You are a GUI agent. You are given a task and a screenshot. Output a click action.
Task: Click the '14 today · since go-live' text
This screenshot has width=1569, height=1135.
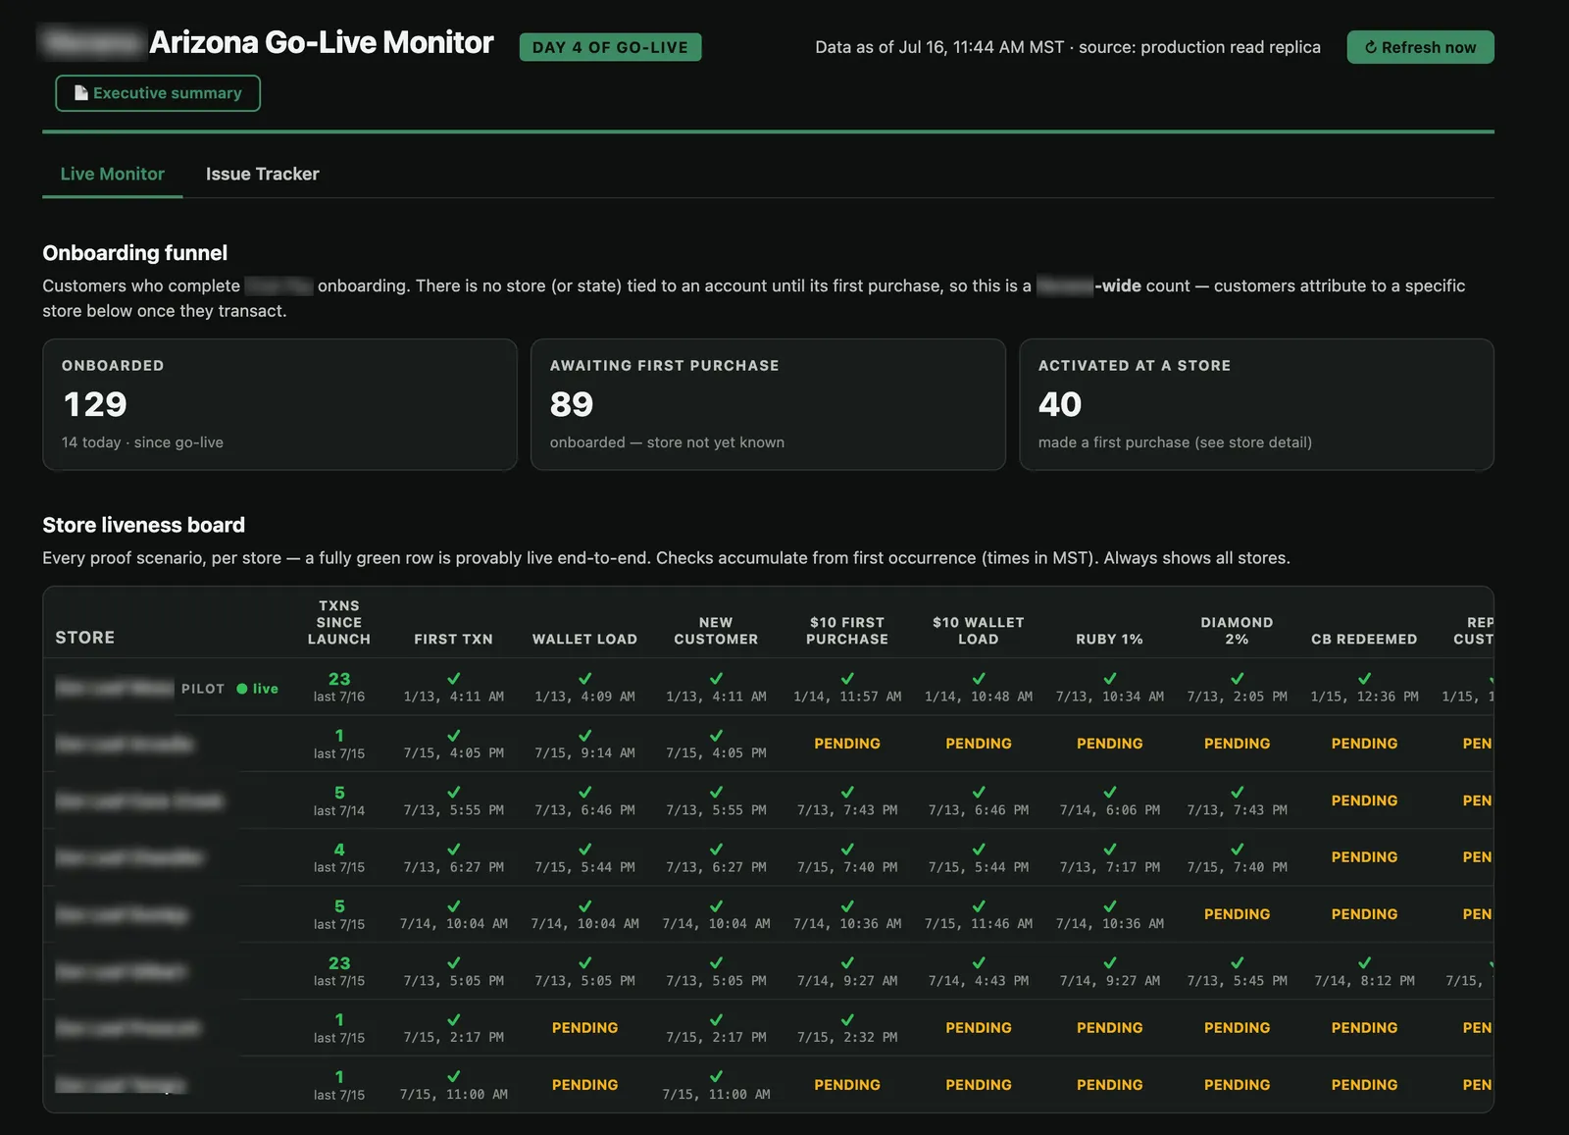[x=142, y=442]
